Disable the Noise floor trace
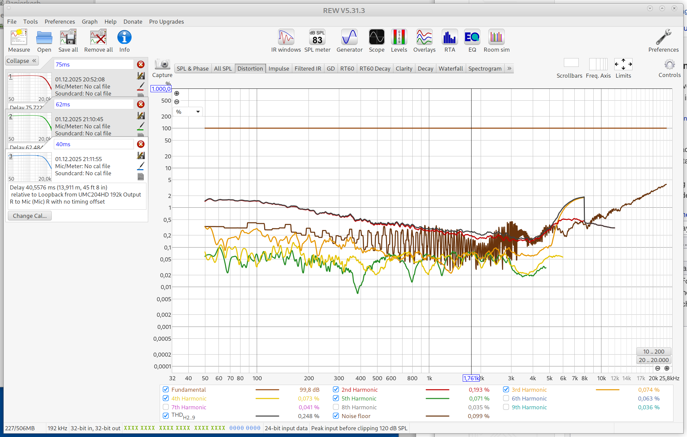687x437 pixels. [336, 416]
